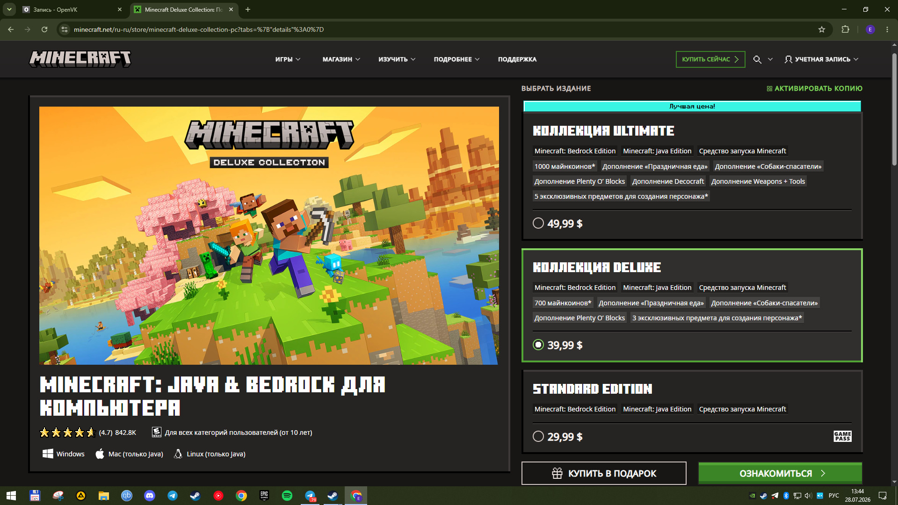This screenshot has height=505, width=898.
Task: Click the 1000 майнкоинов* tag
Action: point(565,166)
